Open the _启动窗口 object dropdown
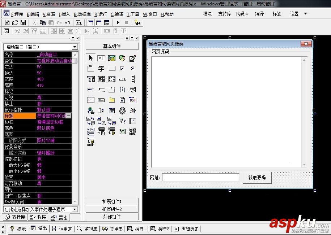 (x=75, y=47)
